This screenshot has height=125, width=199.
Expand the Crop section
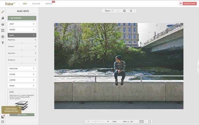[22, 24]
